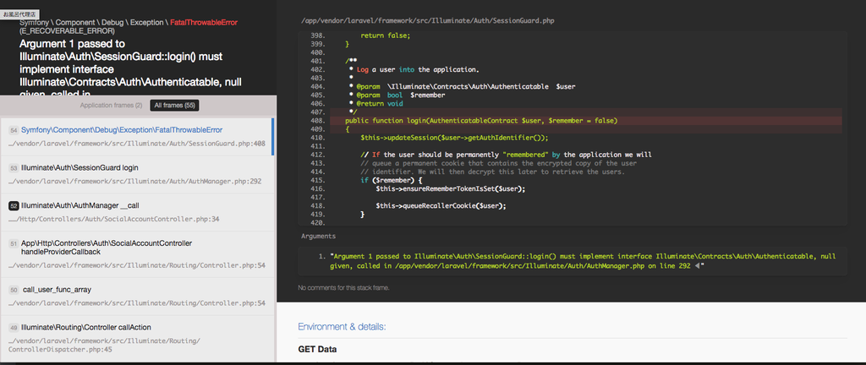Click frame number badge 54
The image size is (866, 365).
[14, 130]
